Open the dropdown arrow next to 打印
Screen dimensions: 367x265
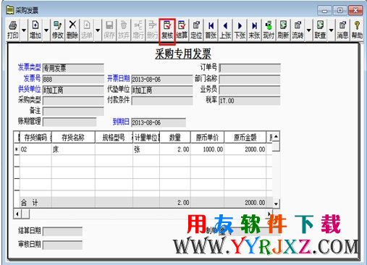pos(24,30)
